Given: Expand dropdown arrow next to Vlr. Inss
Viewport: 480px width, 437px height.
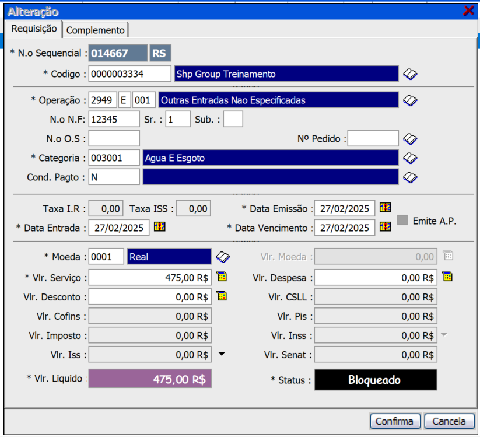Looking at the screenshot, I should coord(444,335).
